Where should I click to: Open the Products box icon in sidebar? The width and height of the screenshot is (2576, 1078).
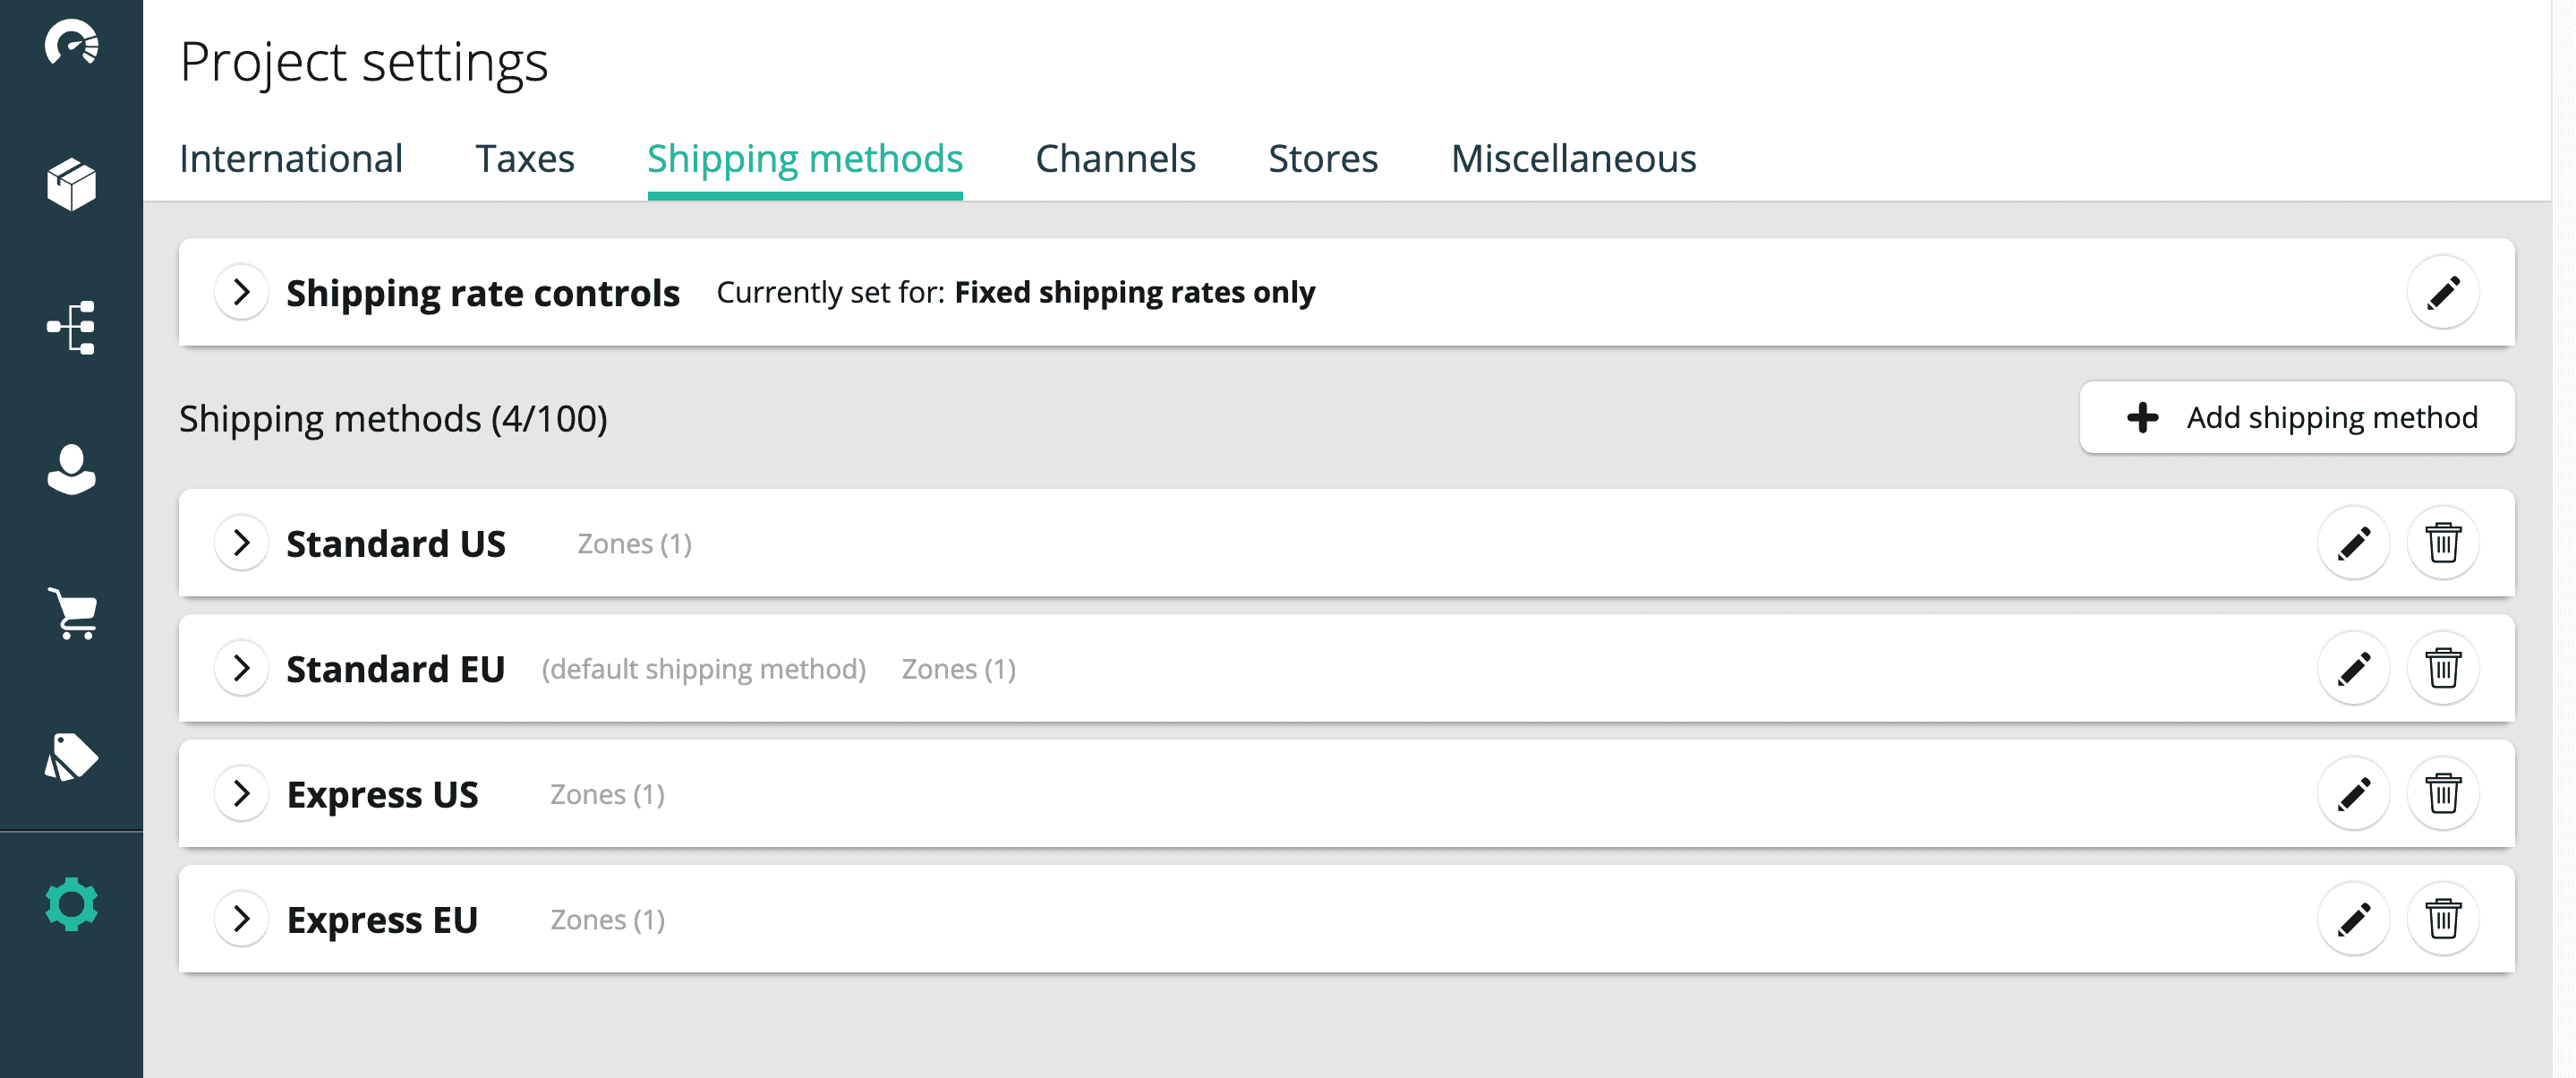[71, 185]
